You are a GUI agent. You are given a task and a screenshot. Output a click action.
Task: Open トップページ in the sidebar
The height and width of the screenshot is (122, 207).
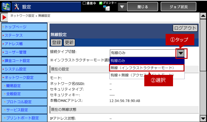point(24,27)
